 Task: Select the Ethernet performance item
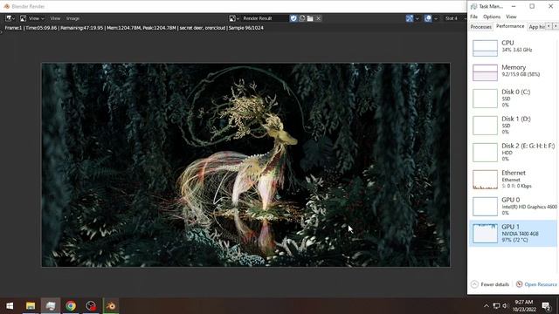[x=513, y=180]
